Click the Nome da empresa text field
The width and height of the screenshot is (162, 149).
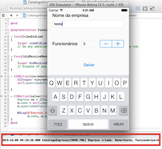pos(88,24)
